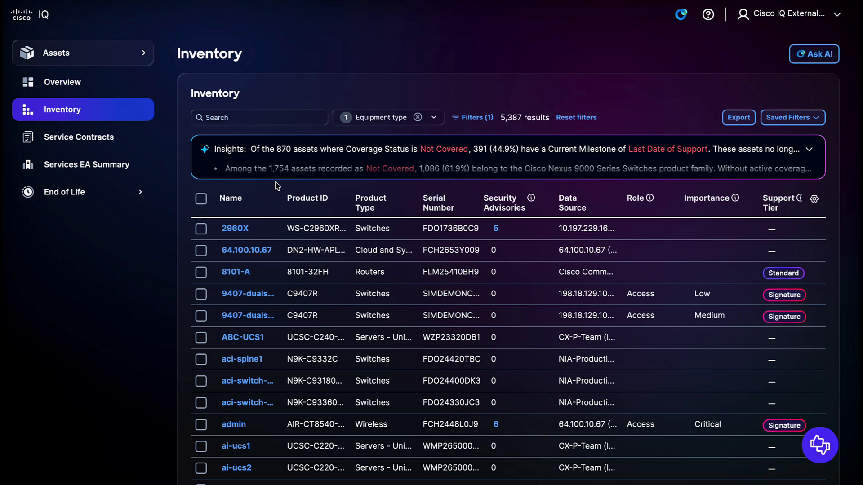Open the feedback thumbs floating button
Image resolution: width=863 pixels, height=485 pixels.
[820, 445]
